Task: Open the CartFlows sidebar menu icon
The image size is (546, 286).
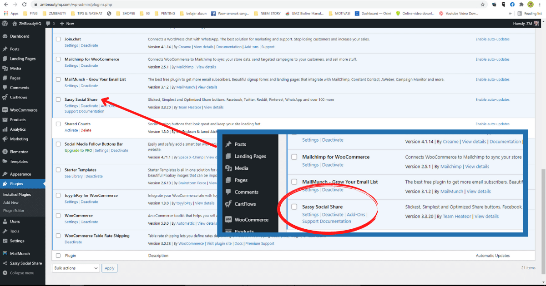Action: [x=5, y=97]
